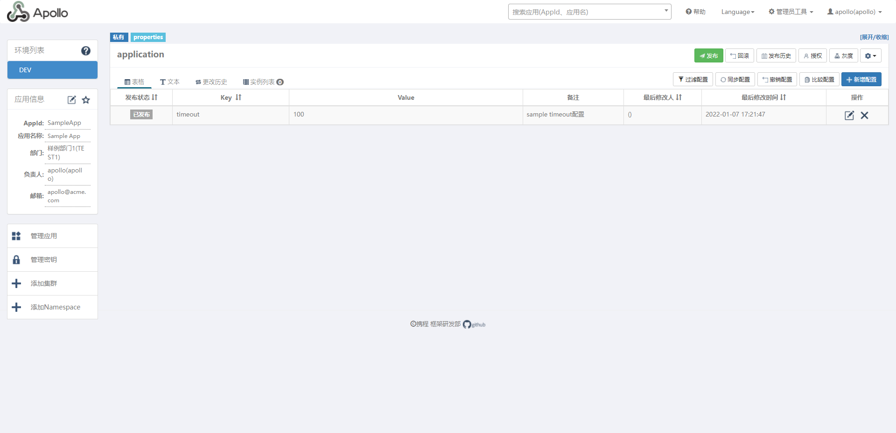Click the Apollo logo
This screenshot has height=433, width=896.
pyautogui.click(x=37, y=12)
